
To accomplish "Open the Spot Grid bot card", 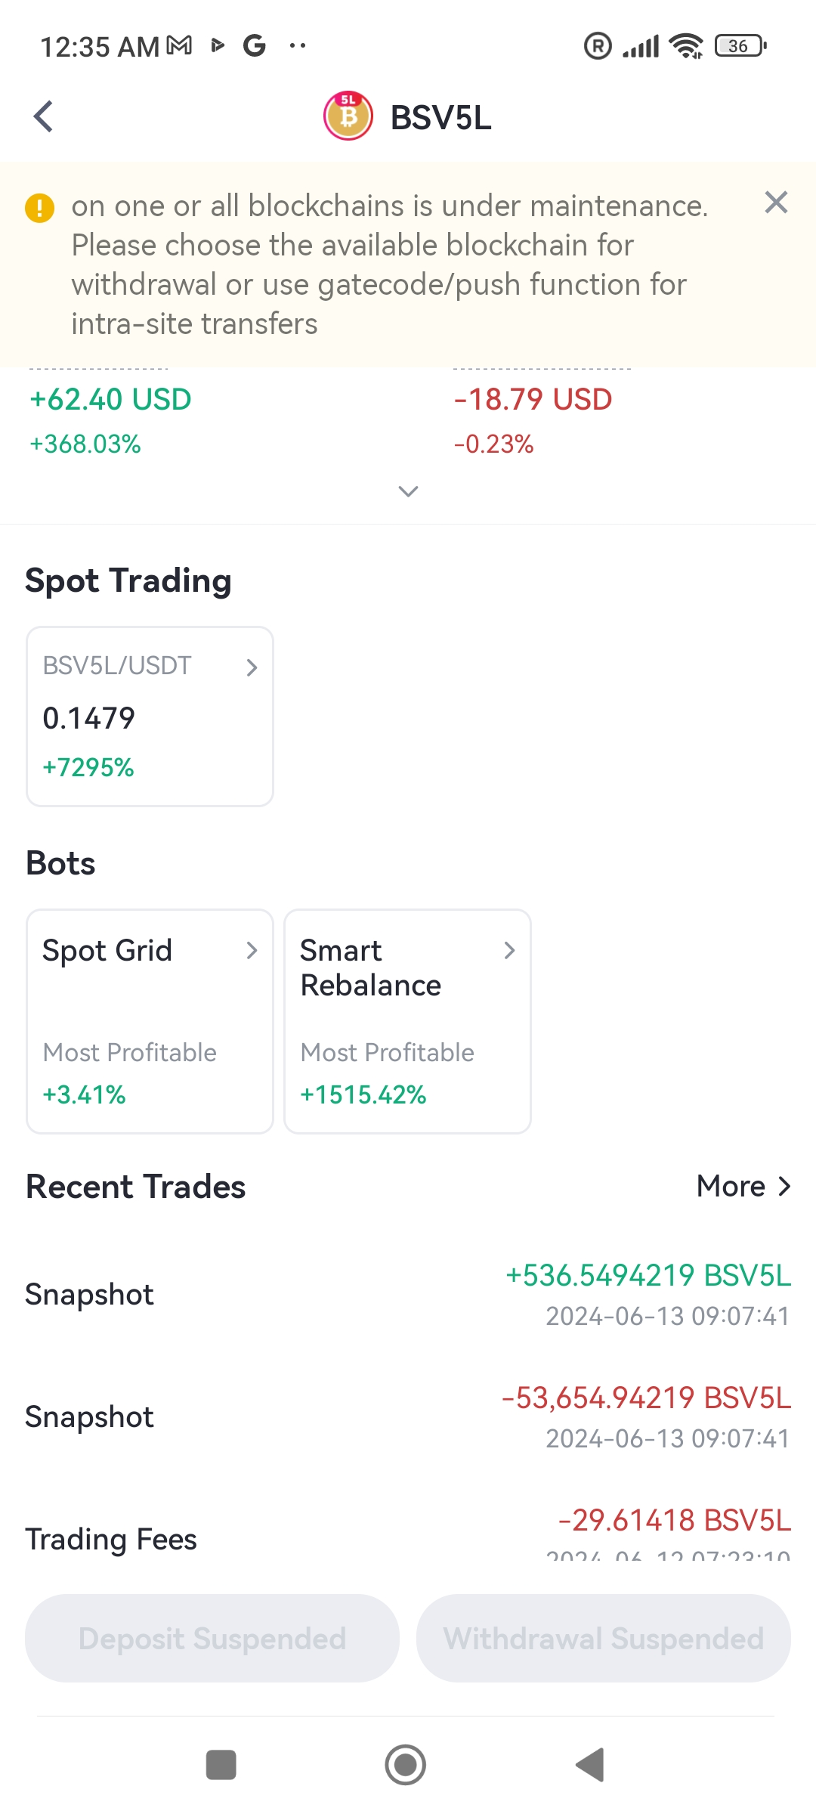I will [150, 1021].
